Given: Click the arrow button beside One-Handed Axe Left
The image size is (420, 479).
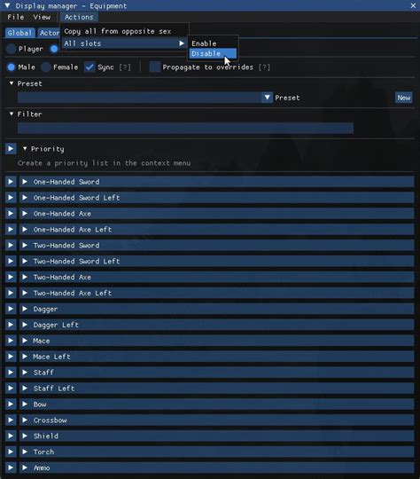Looking at the screenshot, I should pos(11,230).
